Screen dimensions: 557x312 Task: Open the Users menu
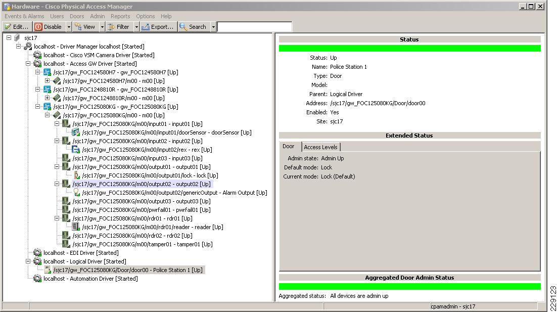click(57, 16)
